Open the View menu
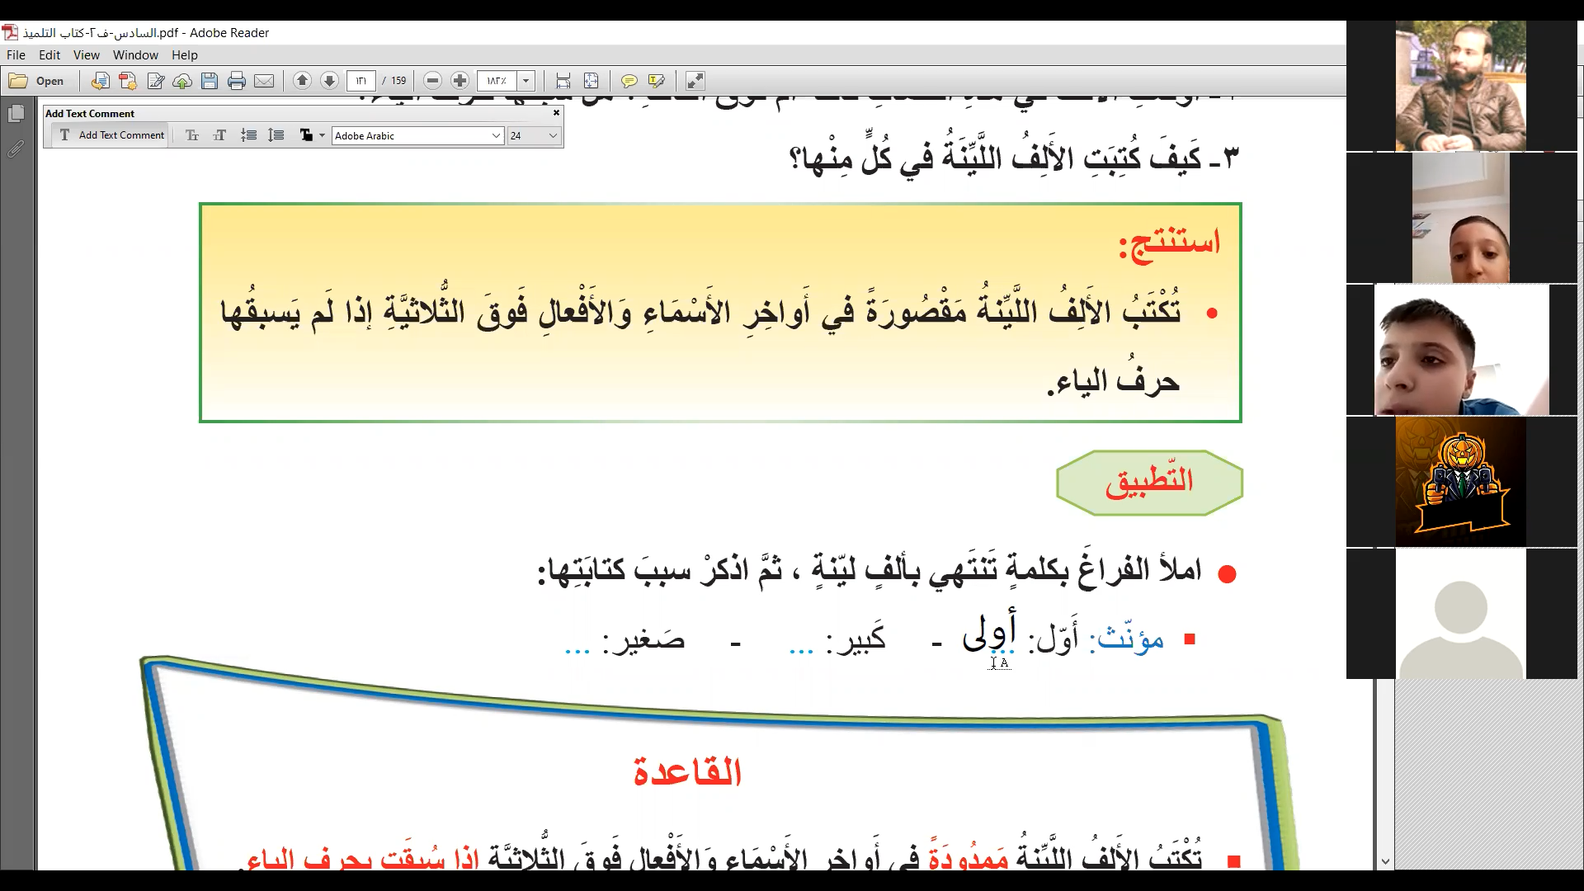 [87, 55]
